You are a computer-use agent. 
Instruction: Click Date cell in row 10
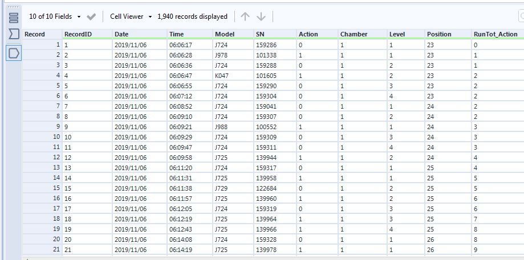140,137
